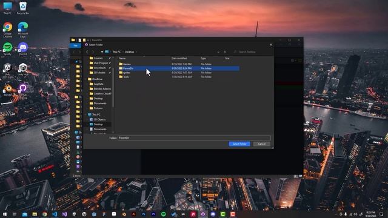Open the Recycle Bin desktop icon
Image resolution: width=388 pixels, height=218 pixels.
coord(23,8)
